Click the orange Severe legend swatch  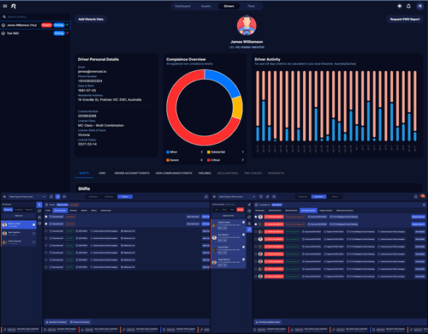168,160
